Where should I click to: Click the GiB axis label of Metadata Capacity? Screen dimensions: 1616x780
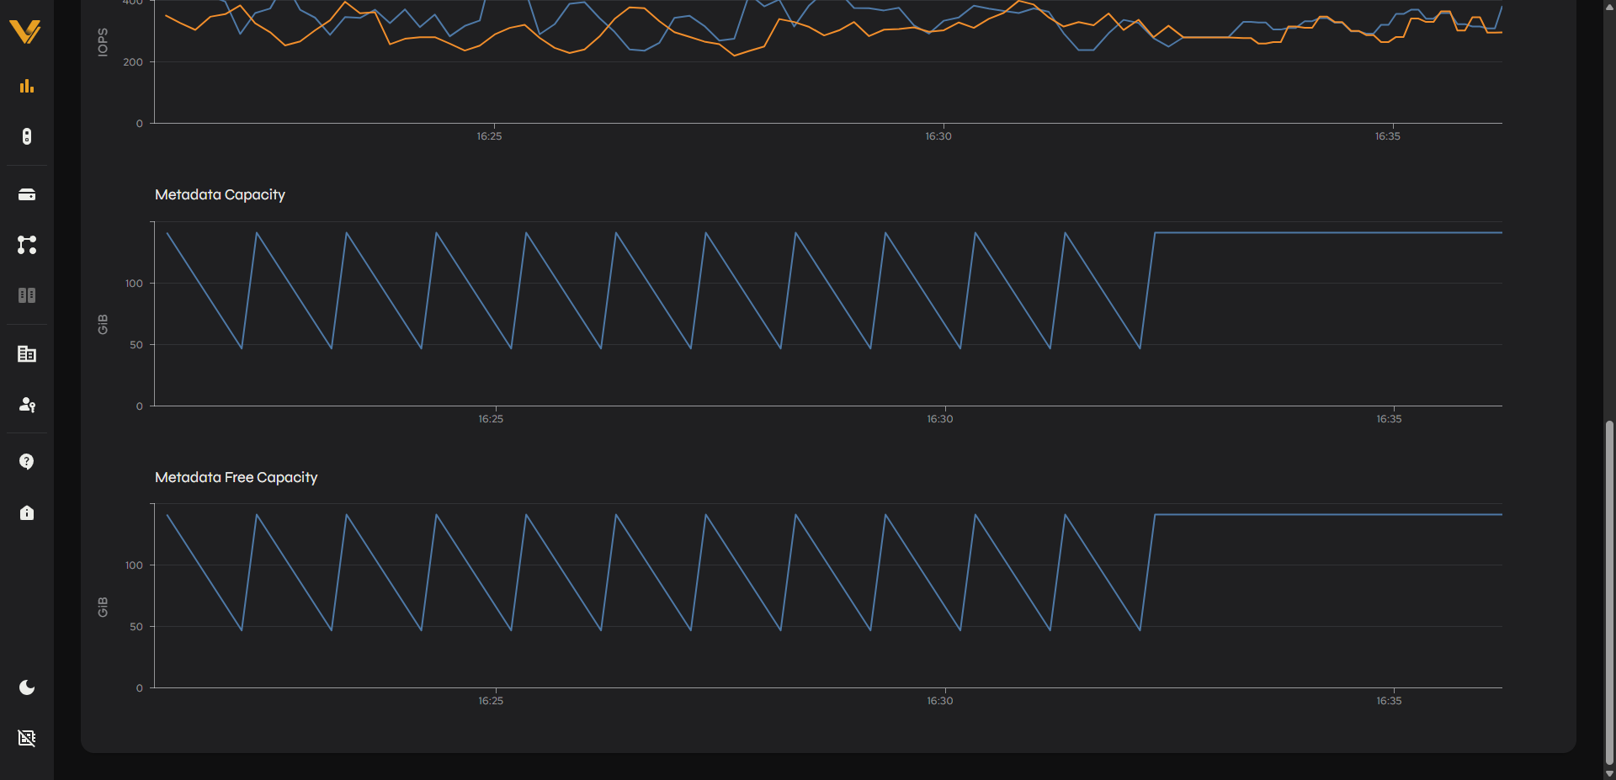pyautogui.click(x=103, y=324)
